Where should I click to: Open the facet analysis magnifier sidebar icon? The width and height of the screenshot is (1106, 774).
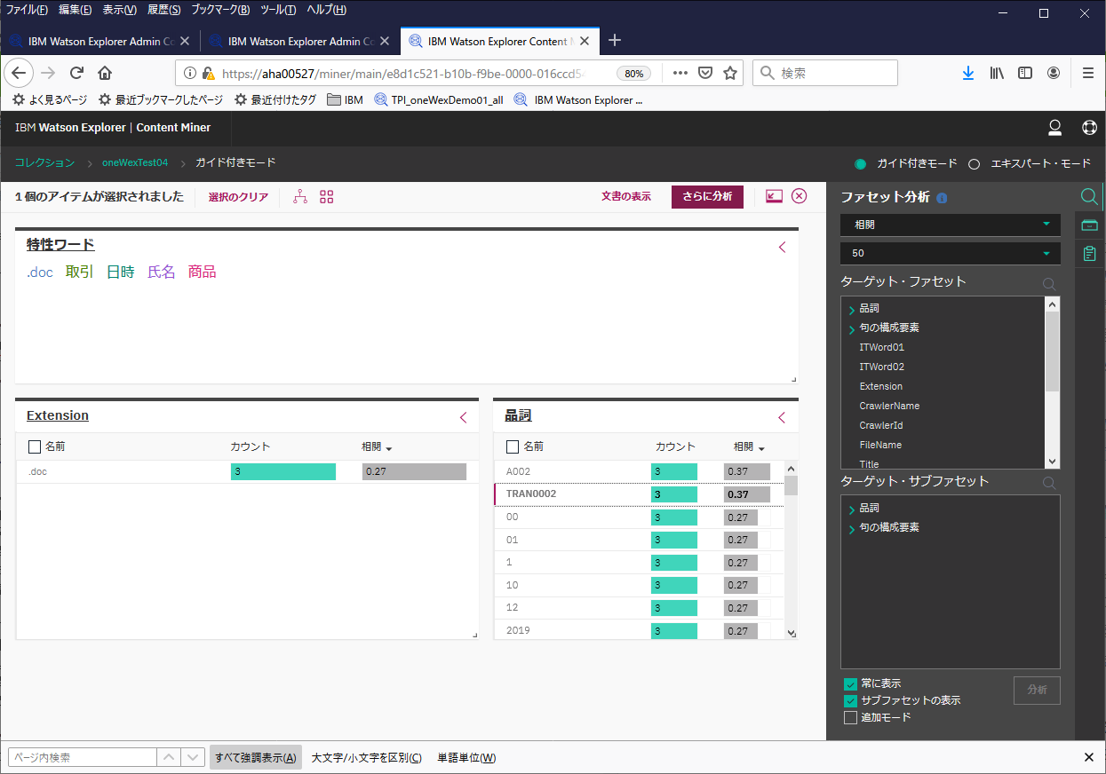[x=1089, y=197]
